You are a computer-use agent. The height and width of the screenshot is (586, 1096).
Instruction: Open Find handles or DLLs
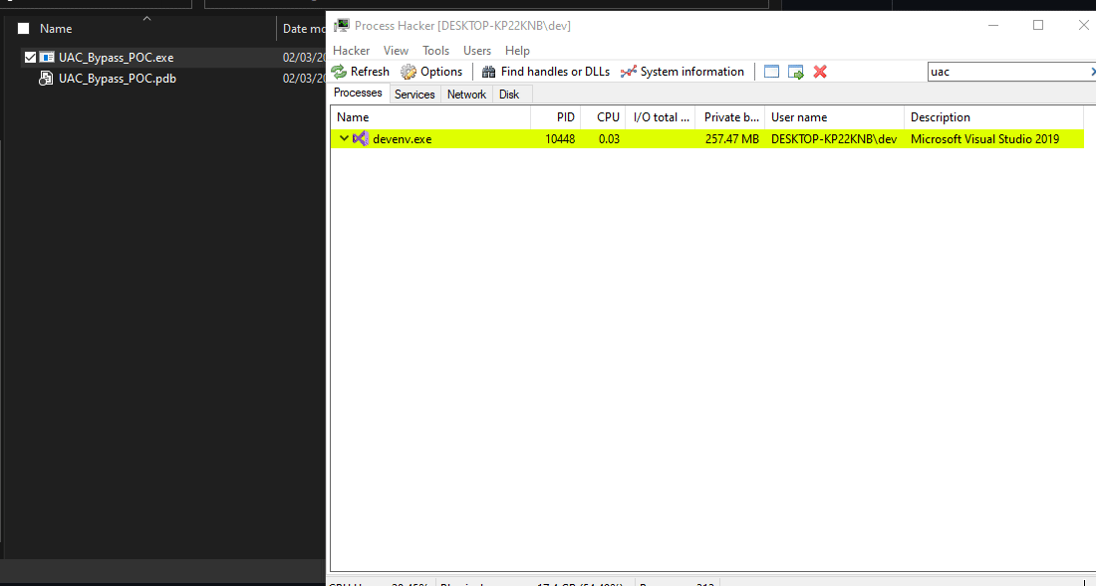pos(546,72)
